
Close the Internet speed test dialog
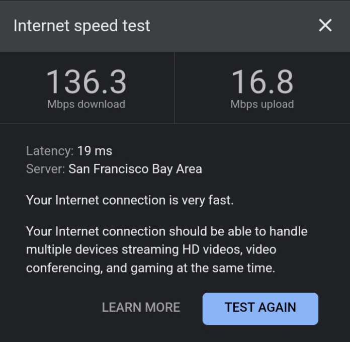[325, 26]
